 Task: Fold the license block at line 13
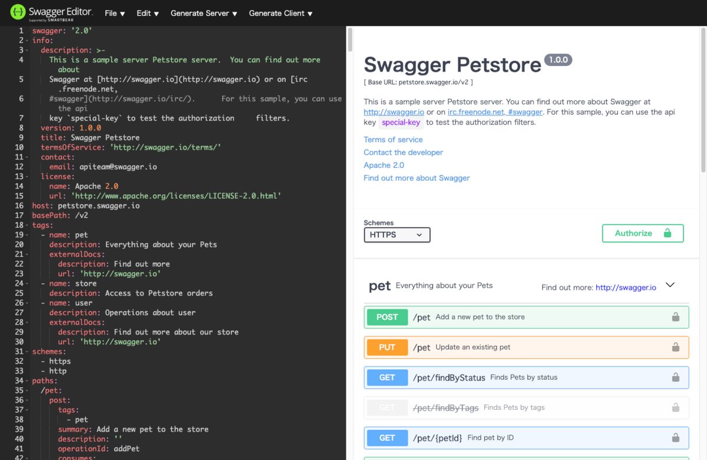pos(27,177)
